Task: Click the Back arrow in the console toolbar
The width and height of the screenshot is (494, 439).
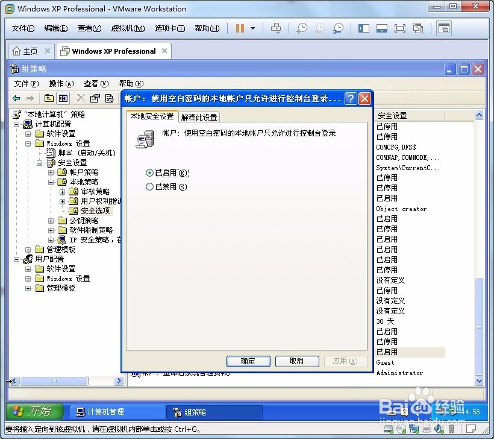Action: tap(15, 98)
